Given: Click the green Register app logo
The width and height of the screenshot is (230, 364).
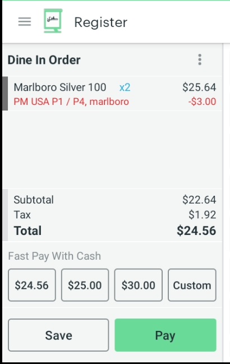Looking at the screenshot, I should 53,21.
